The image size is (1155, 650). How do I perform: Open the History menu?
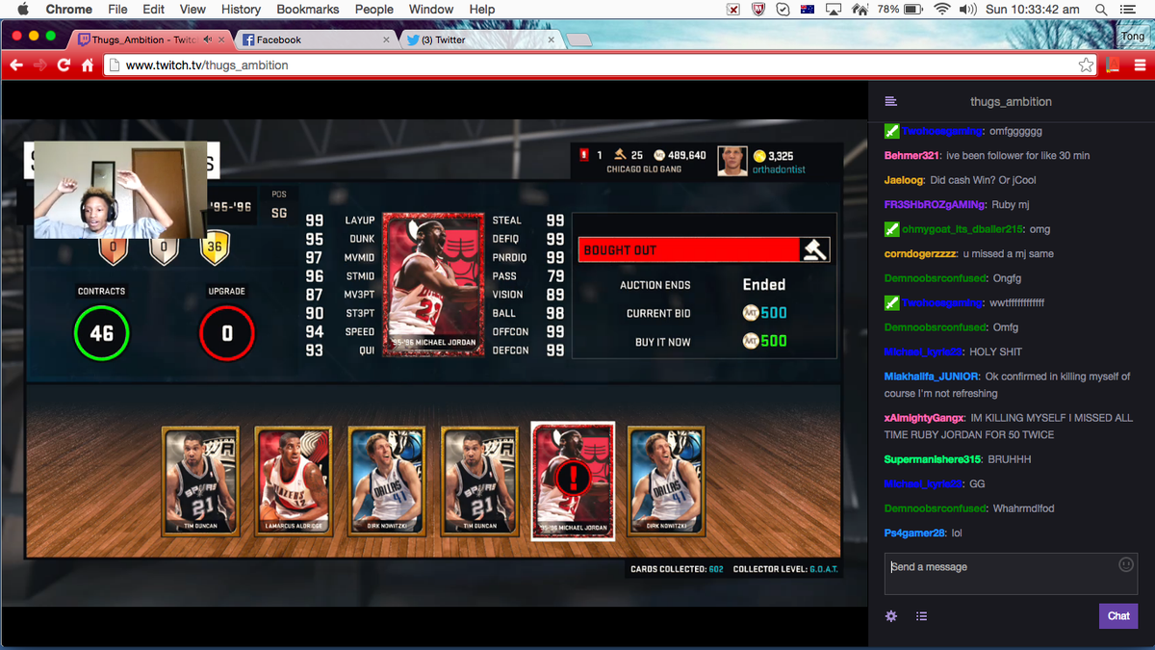[x=241, y=10]
